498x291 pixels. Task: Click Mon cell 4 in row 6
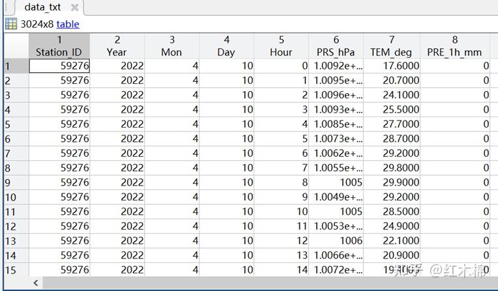[172, 139]
